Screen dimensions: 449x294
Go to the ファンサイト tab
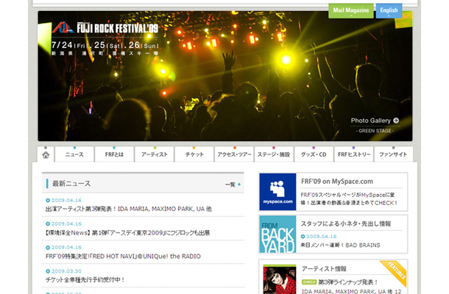393,154
